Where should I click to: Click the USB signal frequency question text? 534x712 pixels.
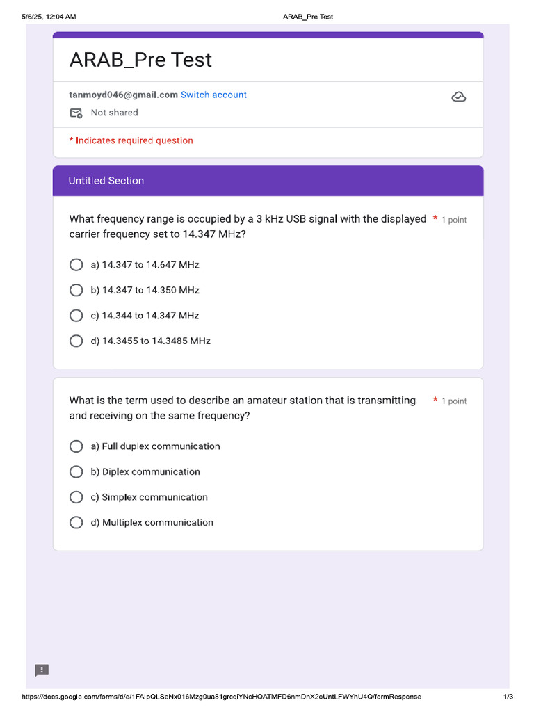click(x=248, y=226)
